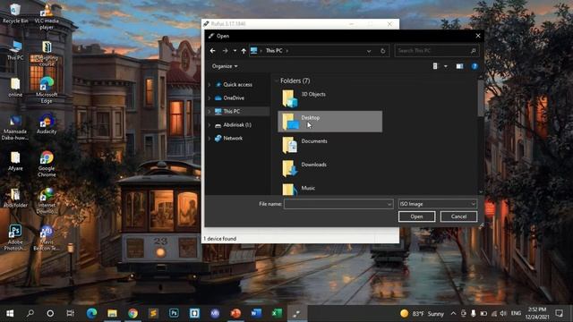
Task: Select Network in navigation pane
Action: (233, 139)
